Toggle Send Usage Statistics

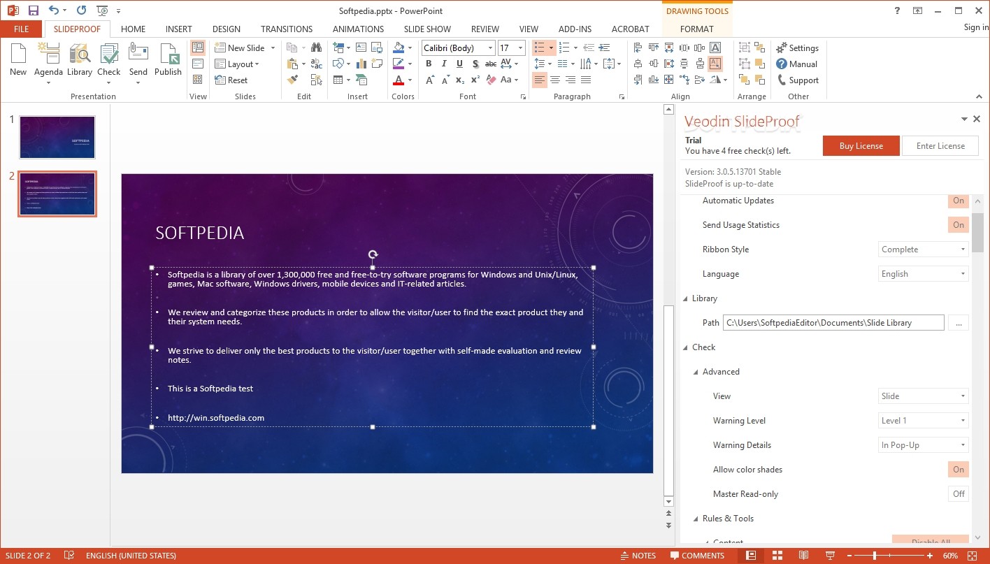tap(959, 225)
